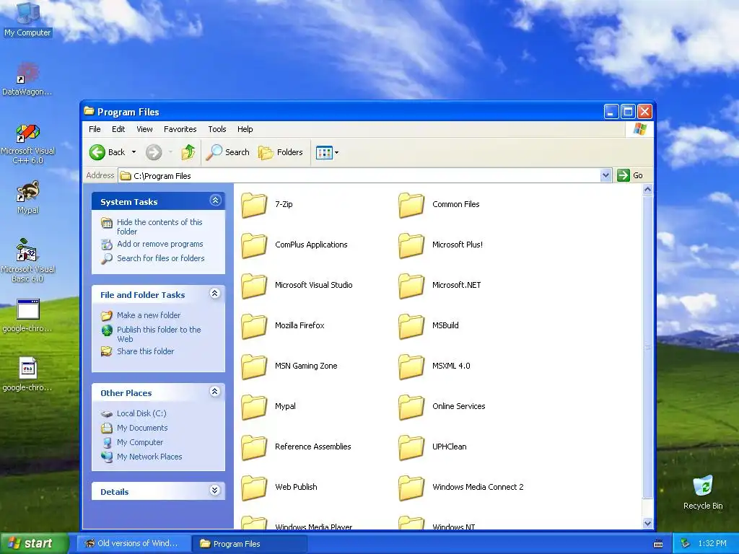The height and width of the screenshot is (554, 739).
Task: Open My Computer link in Other Places
Action: (x=140, y=442)
